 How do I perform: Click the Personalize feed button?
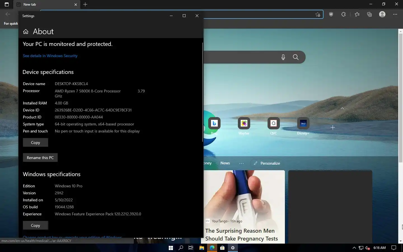point(267,163)
